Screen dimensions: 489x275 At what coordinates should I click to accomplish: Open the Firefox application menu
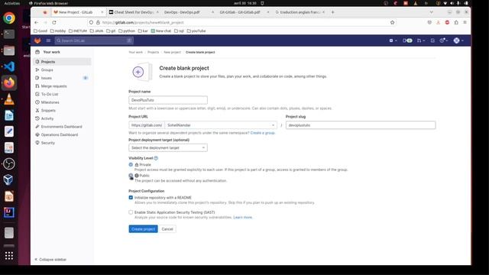point(465,22)
